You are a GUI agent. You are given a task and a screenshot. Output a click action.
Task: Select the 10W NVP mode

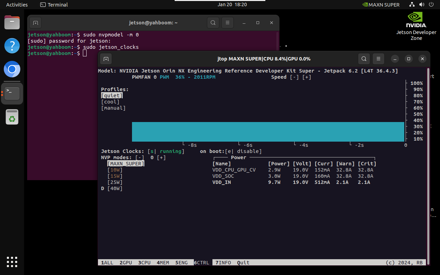(x=115, y=170)
